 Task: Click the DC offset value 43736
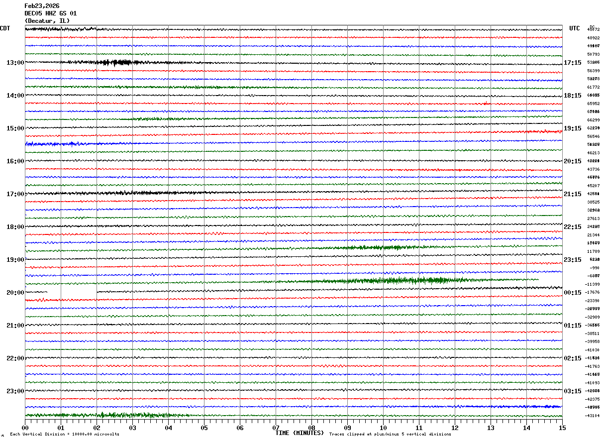tap(593, 170)
